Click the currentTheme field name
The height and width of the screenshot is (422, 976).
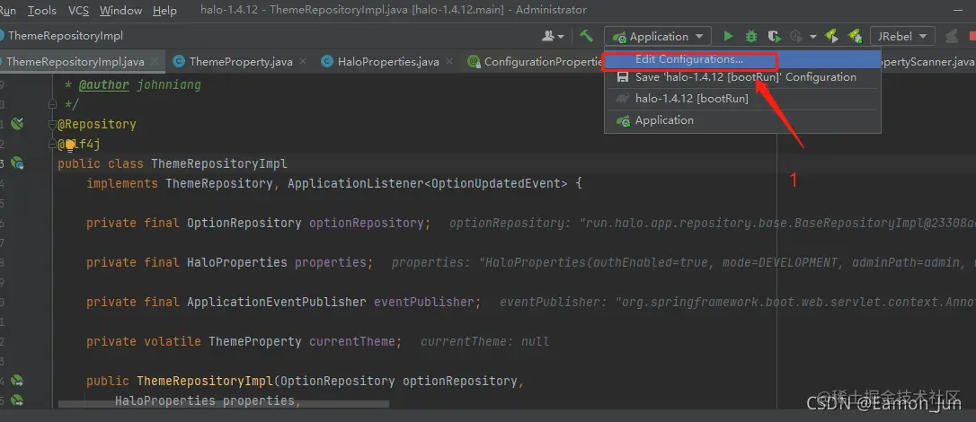tap(352, 341)
